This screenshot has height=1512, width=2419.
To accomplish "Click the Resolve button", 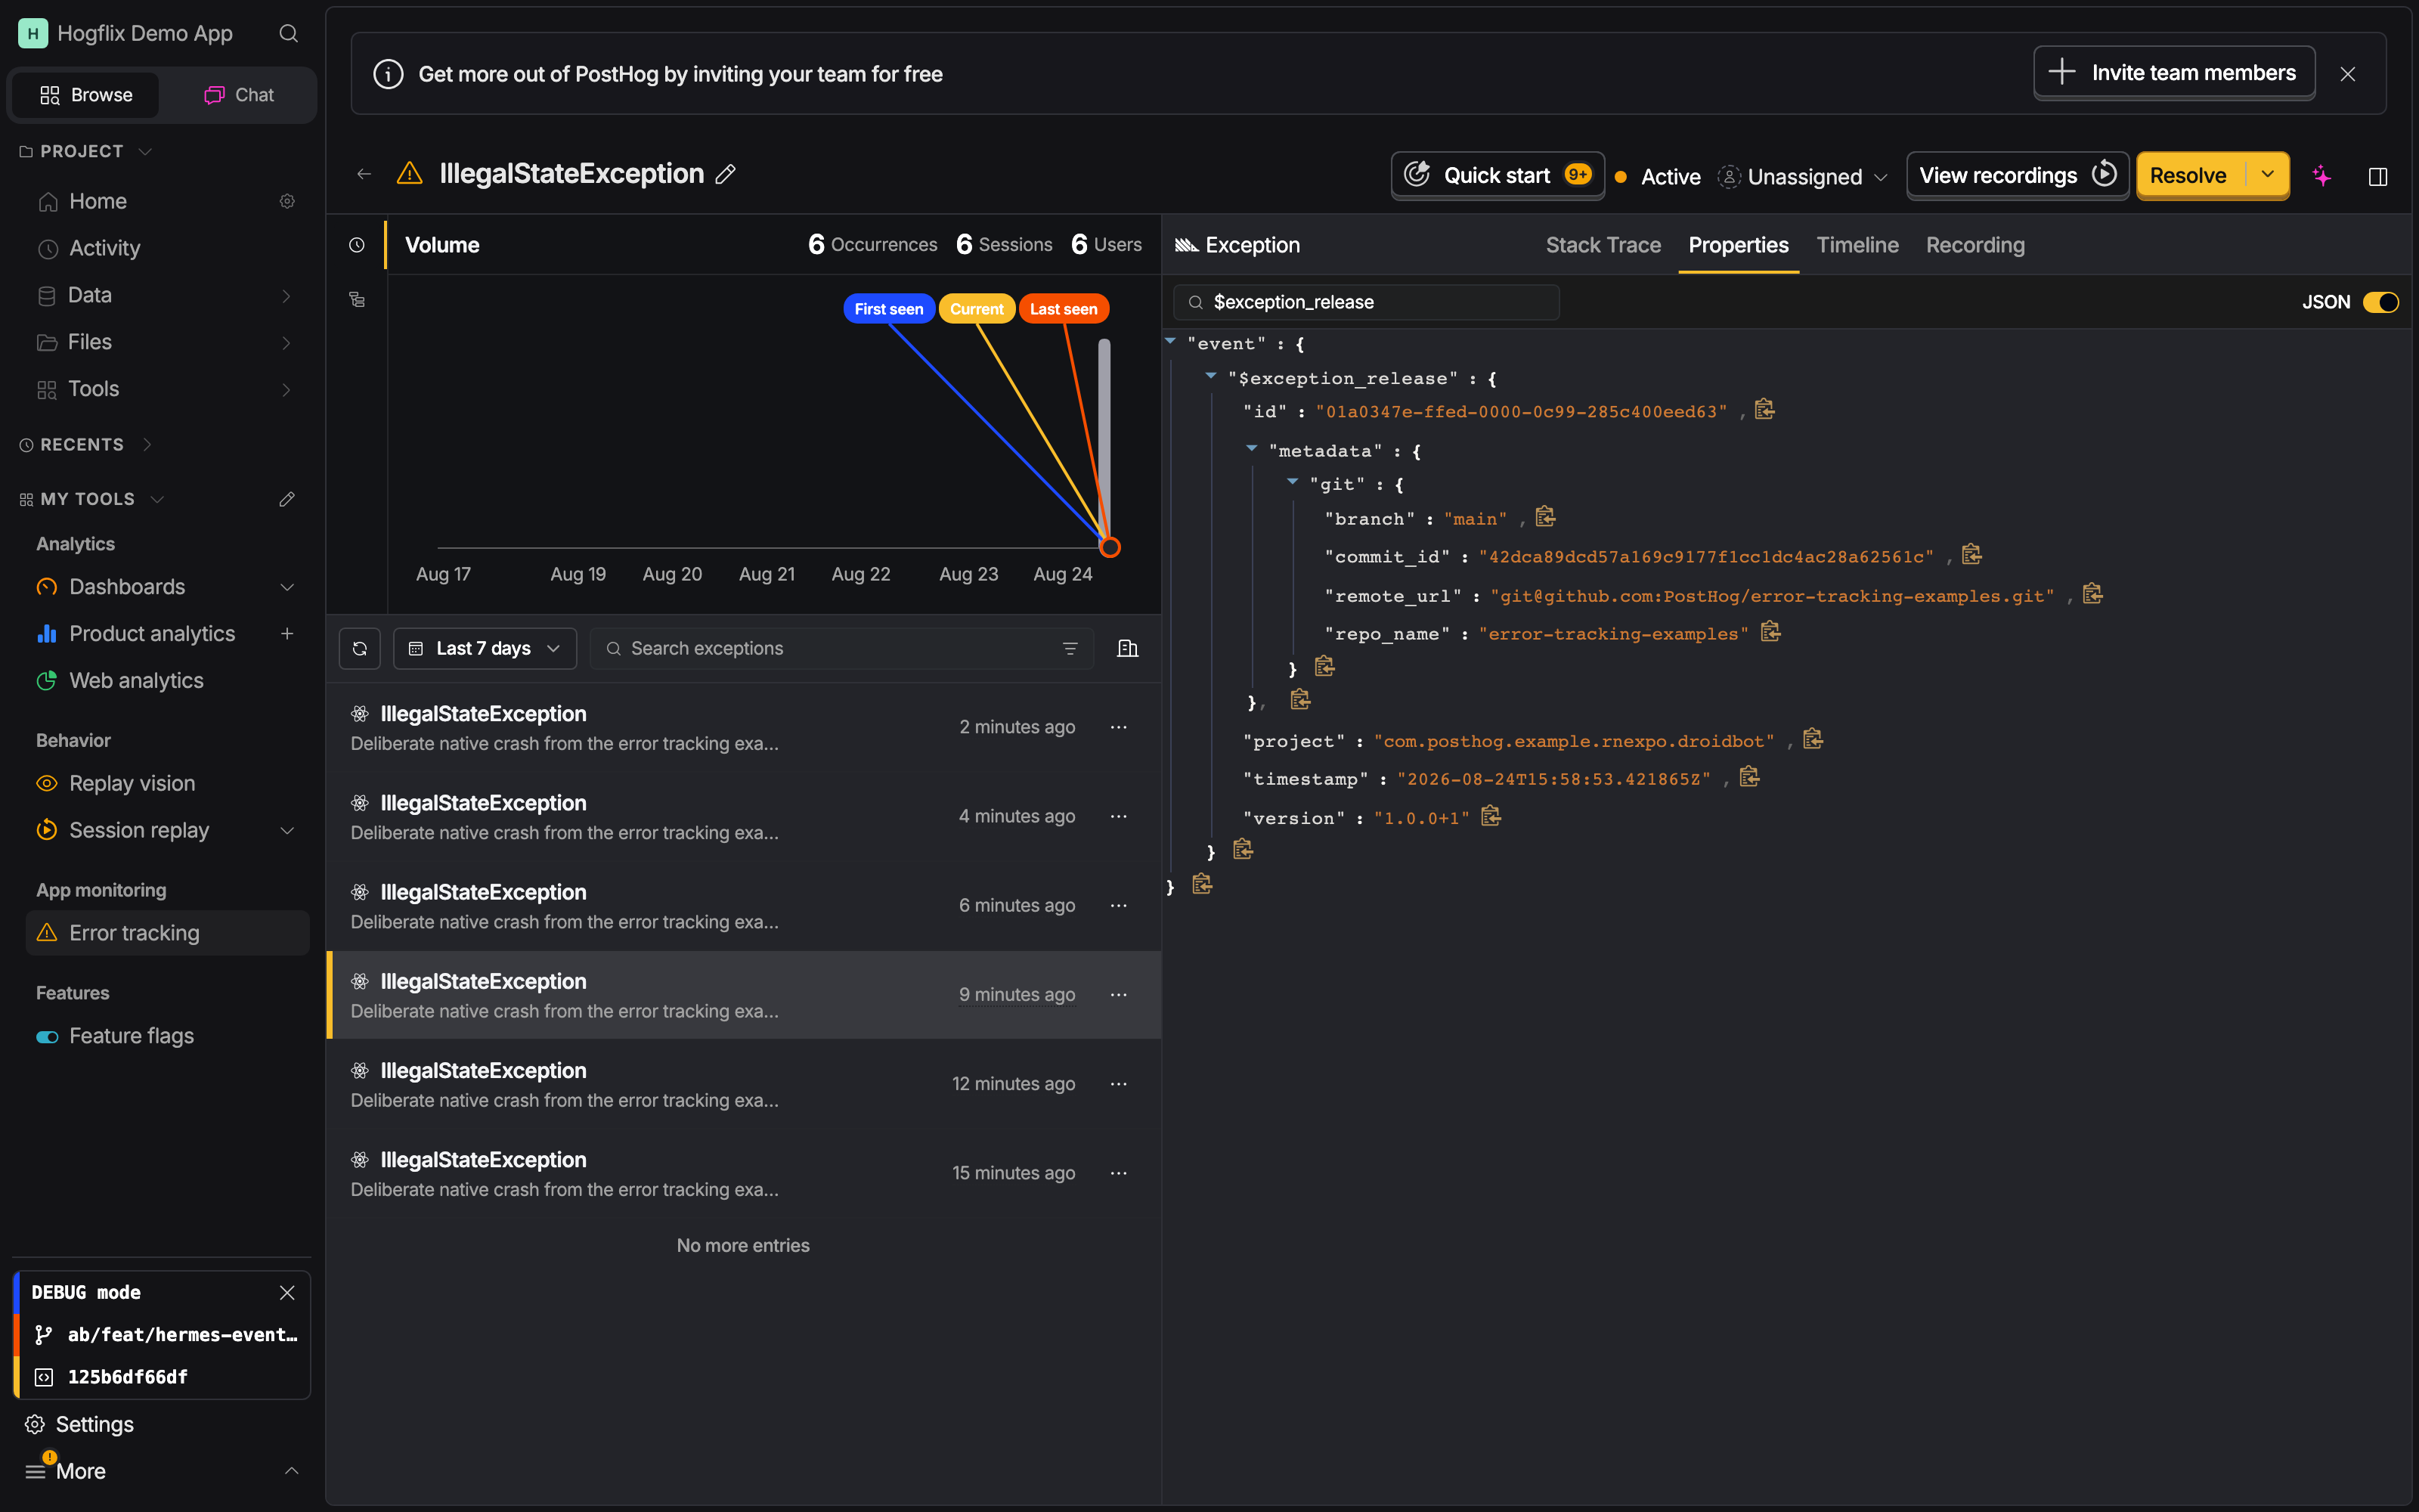I will click(2190, 175).
